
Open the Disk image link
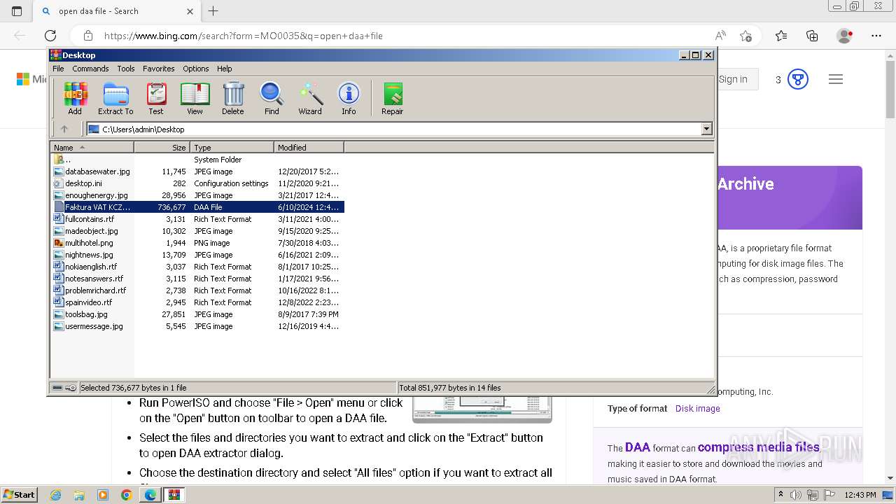click(698, 409)
